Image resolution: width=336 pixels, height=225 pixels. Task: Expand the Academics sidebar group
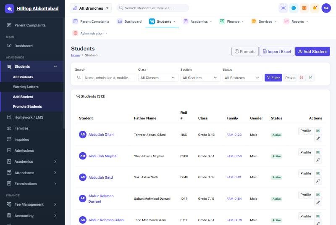pyautogui.click(x=32, y=161)
